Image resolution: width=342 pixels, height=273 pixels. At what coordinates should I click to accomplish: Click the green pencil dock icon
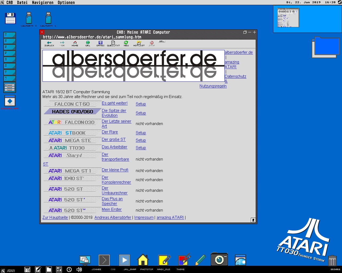coord(200,260)
